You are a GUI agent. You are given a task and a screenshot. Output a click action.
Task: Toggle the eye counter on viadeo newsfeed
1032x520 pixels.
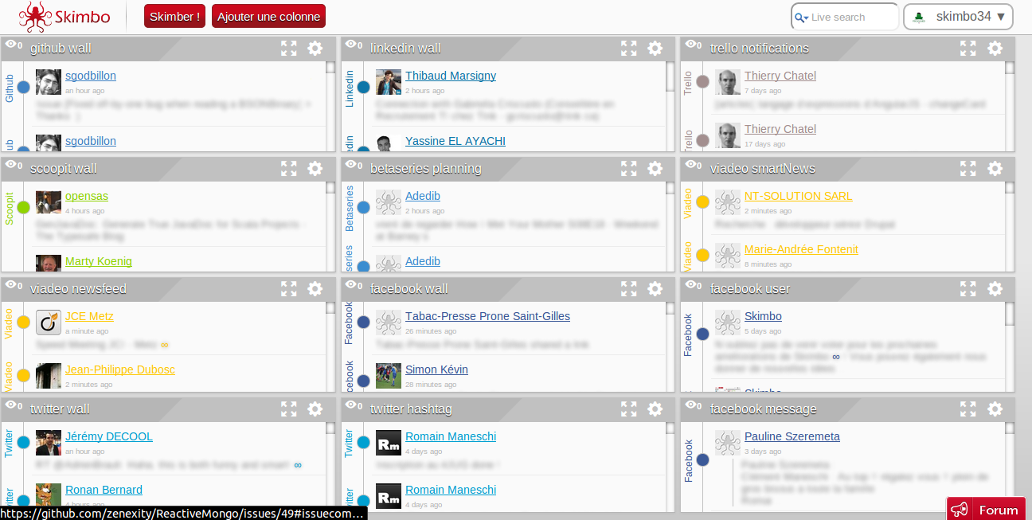coord(14,286)
